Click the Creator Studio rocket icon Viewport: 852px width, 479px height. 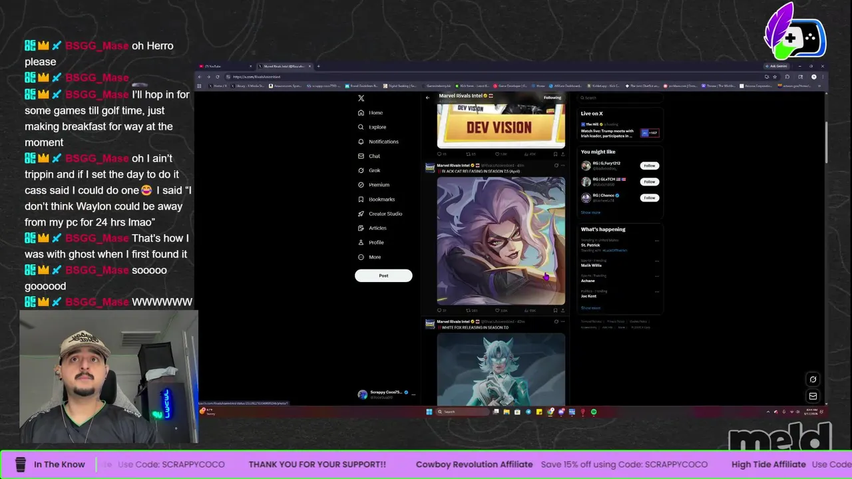tap(361, 214)
